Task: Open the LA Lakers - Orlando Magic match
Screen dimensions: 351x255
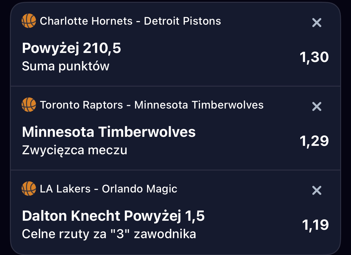Action: coord(108,189)
